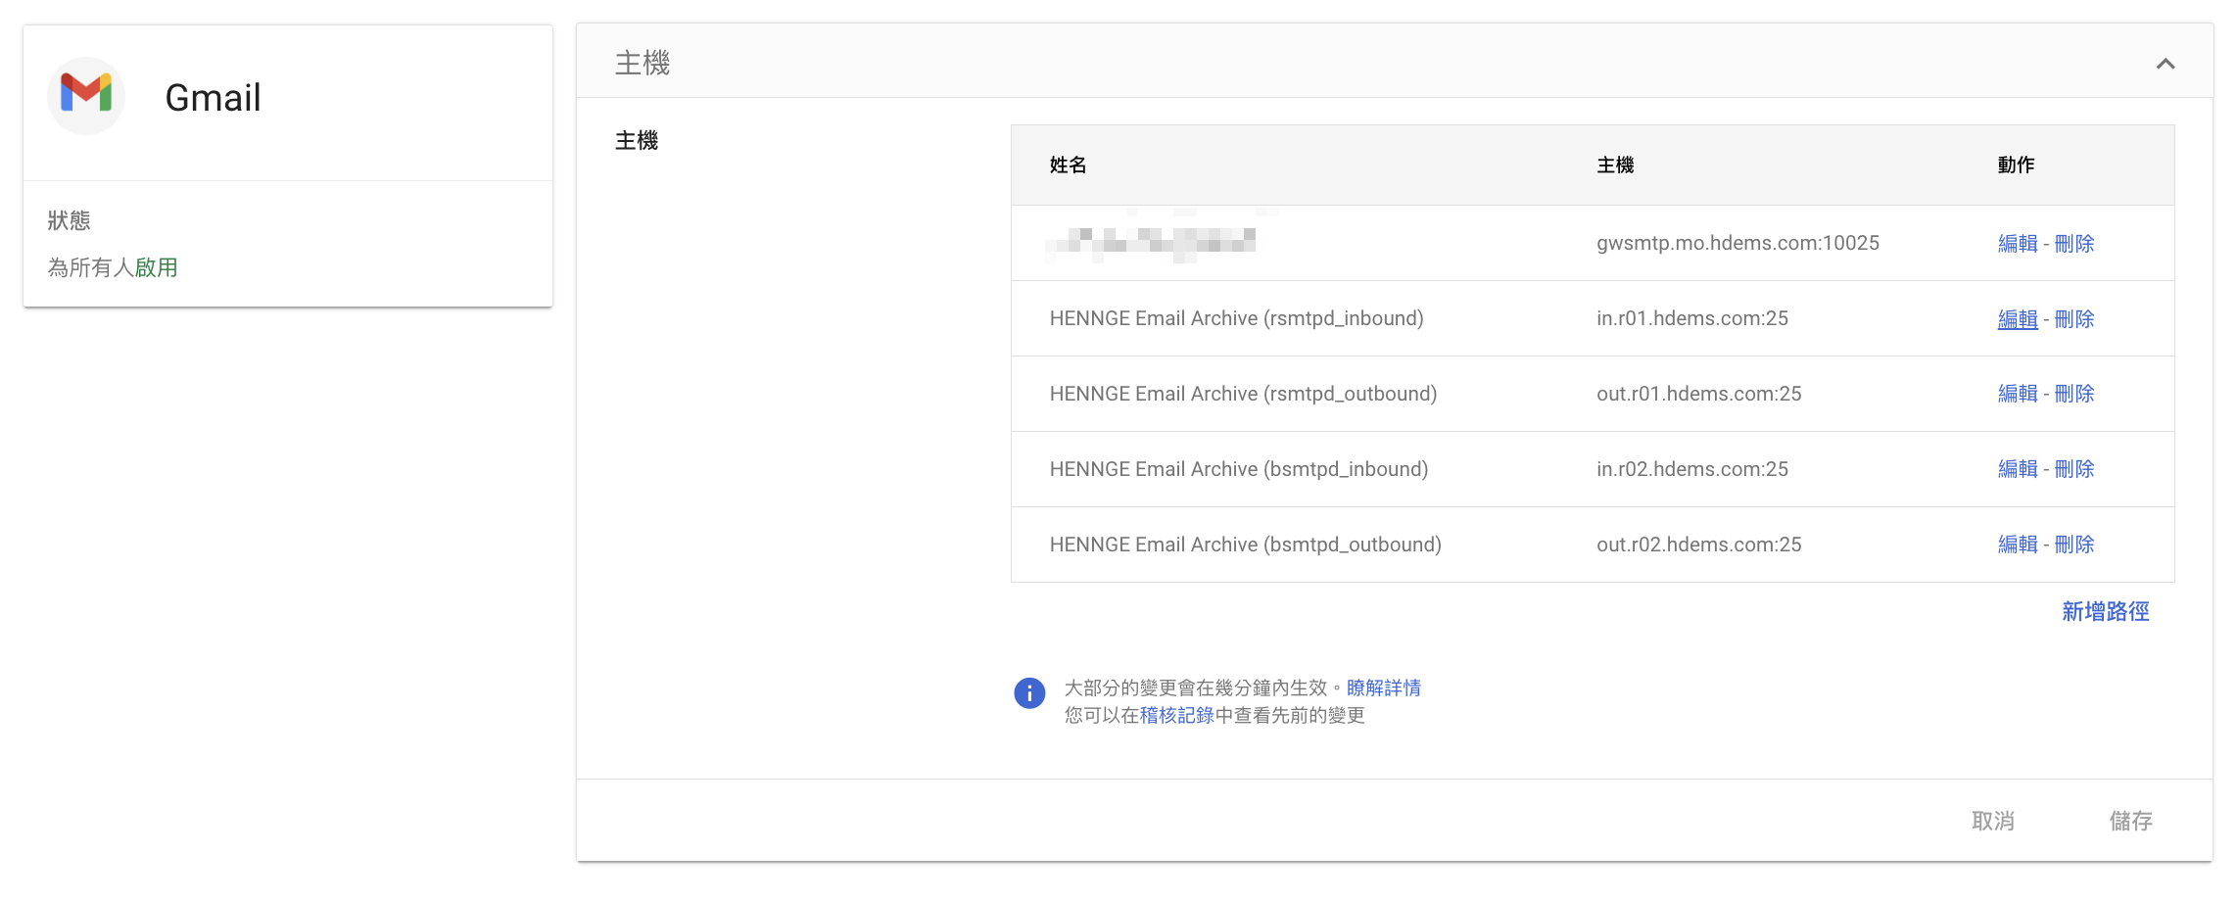Edit the gwsmtp.mo.hdems.com:10025 route
Screen dimensions: 2237x901
coord(2018,244)
